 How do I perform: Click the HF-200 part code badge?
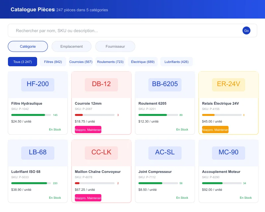(x=38, y=84)
